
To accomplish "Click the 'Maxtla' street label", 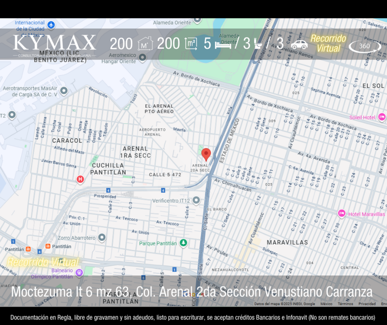I will pos(179,130).
